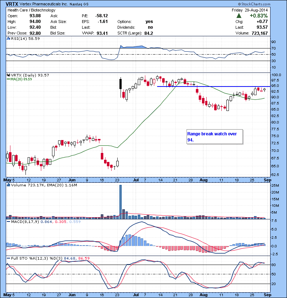Click the +0.83% percent change value
This screenshot has width=287, height=298.
(259, 15)
